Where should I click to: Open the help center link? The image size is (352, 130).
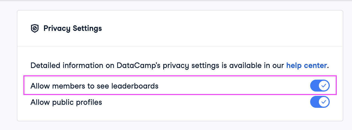click(x=306, y=66)
